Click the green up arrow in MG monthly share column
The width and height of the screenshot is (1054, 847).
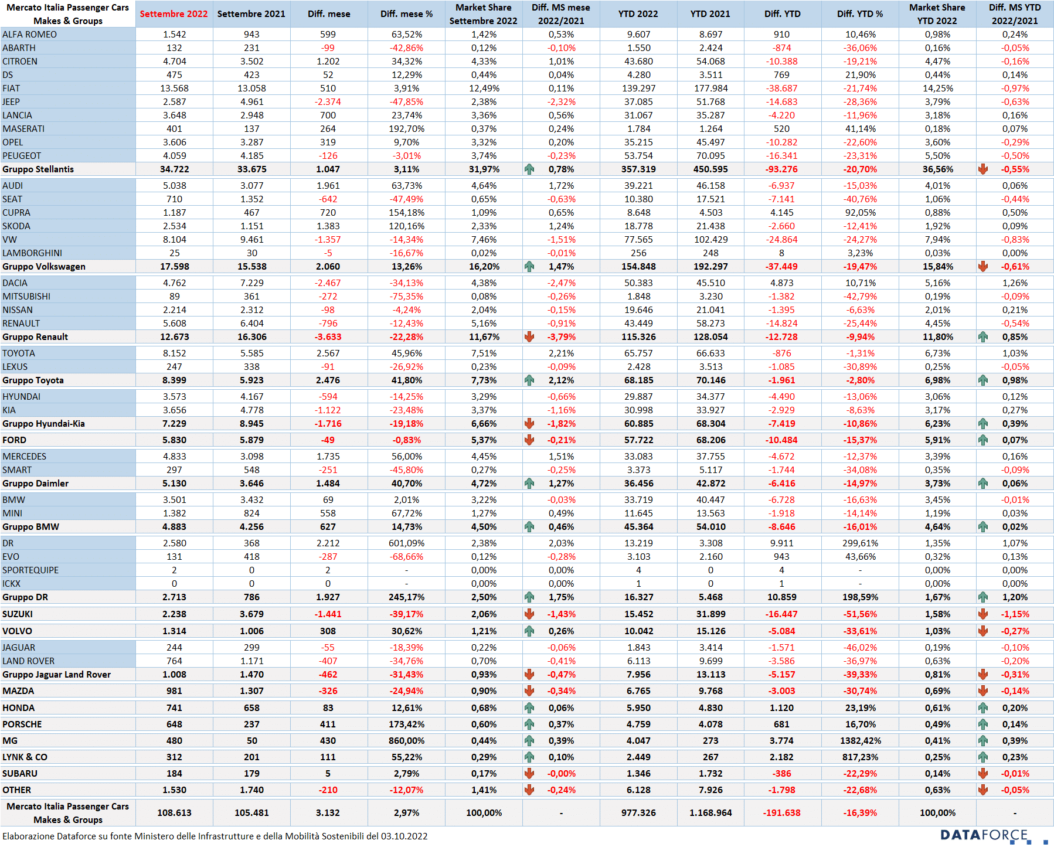(x=529, y=741)
